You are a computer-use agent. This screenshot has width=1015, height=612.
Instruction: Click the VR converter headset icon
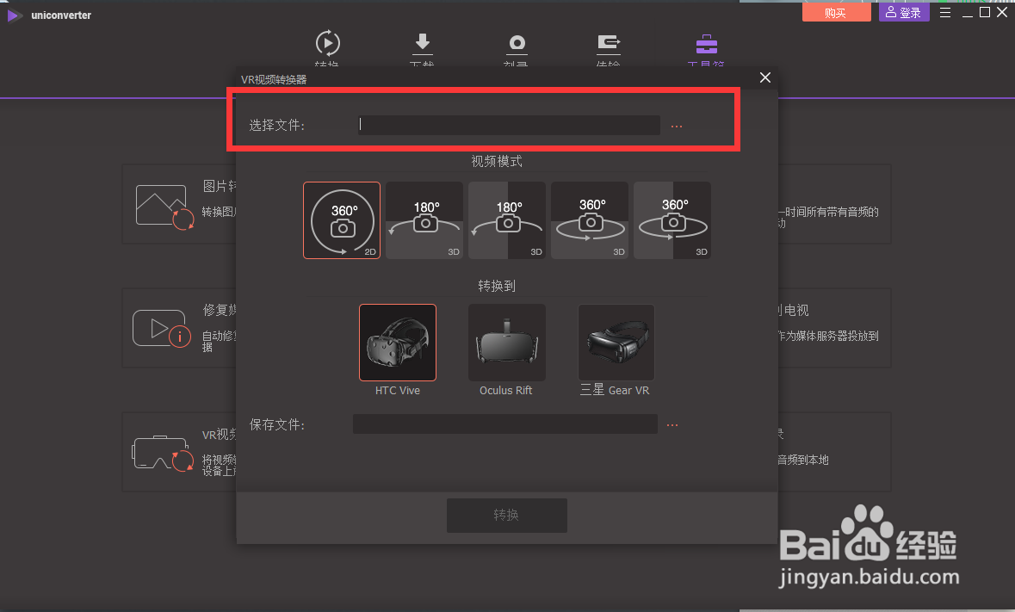(x=163, y=453)
